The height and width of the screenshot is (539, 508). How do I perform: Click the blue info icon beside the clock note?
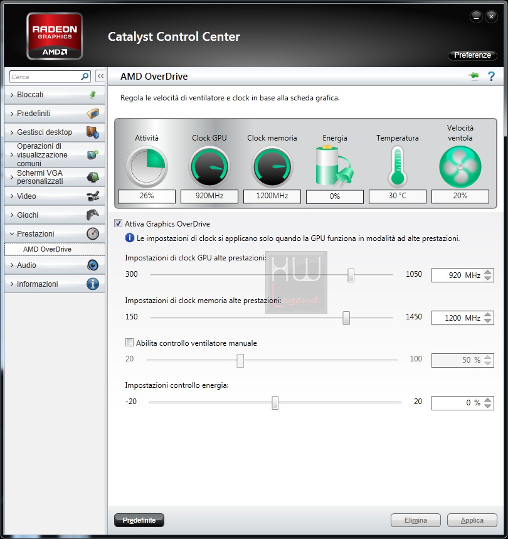click(129, 238)
